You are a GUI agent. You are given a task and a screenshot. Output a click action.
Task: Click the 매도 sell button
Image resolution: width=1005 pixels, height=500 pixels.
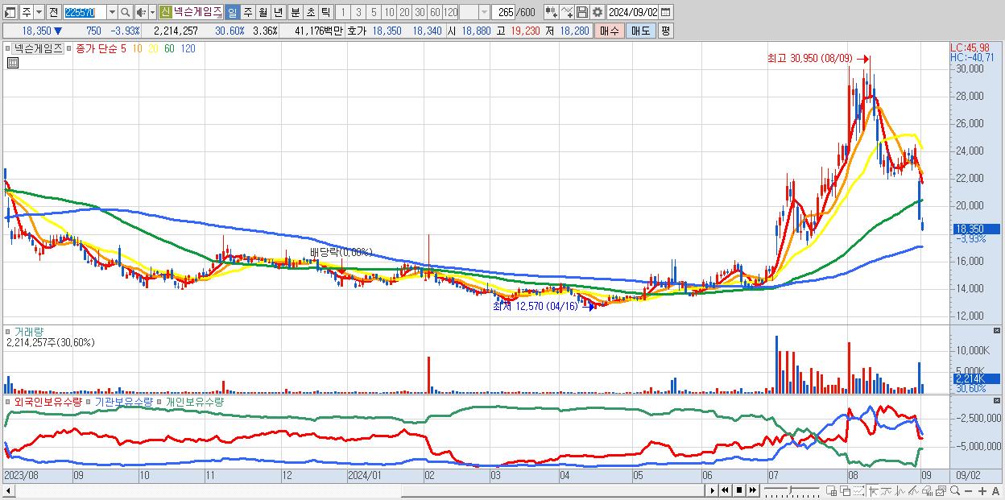coord(641,31)
